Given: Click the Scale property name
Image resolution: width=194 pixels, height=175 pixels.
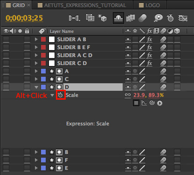Looking at the screenshot, I should point(72,95).
